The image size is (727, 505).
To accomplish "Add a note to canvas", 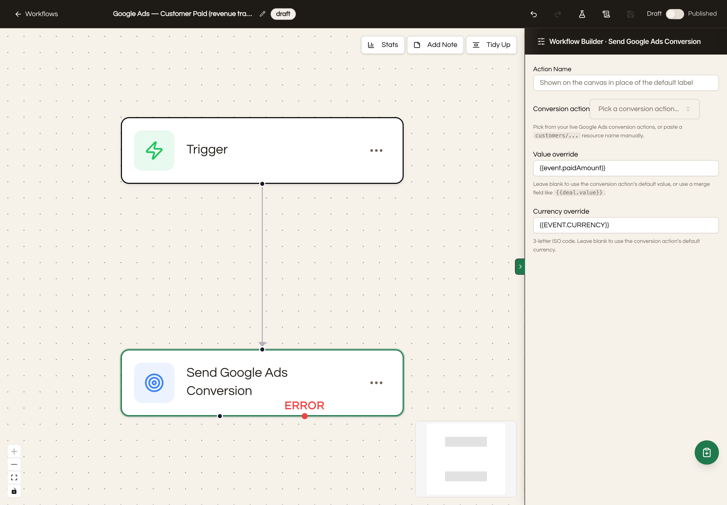I will click(435, 45).
